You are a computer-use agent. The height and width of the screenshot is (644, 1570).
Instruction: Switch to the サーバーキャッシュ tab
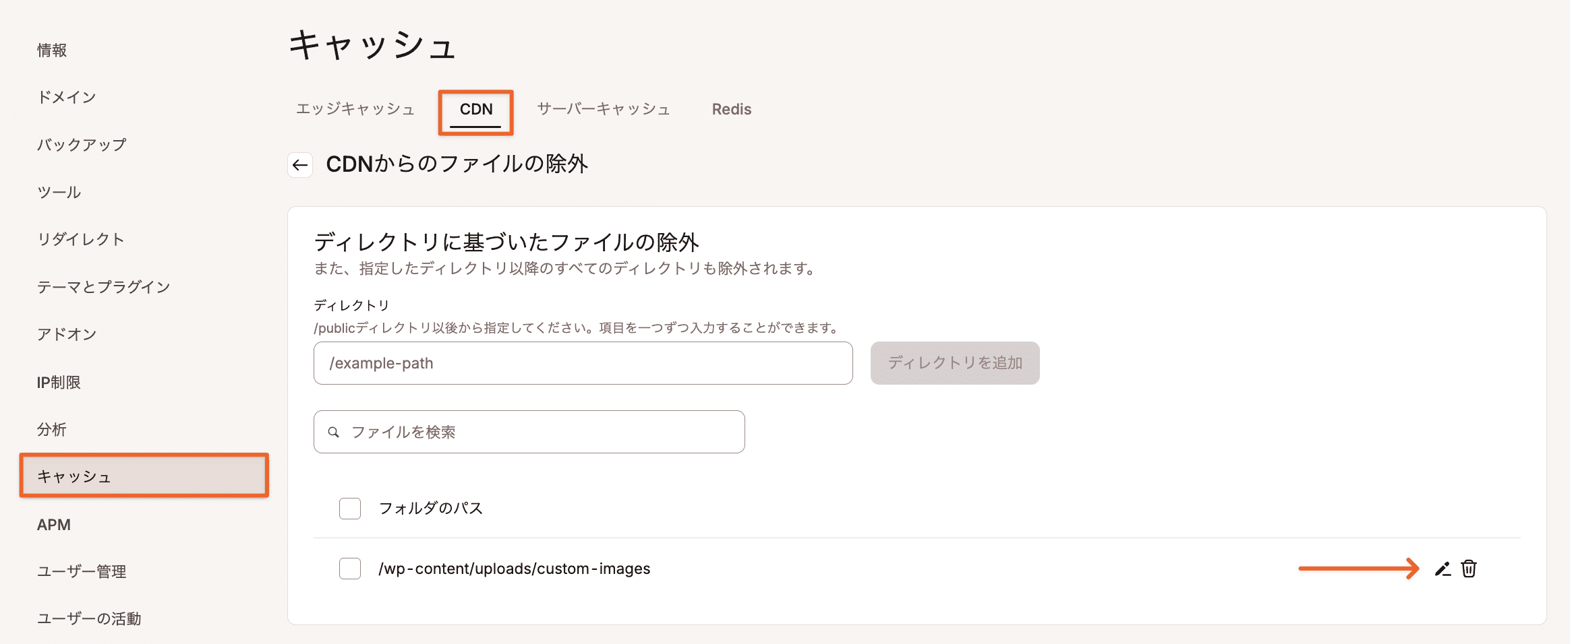tap(603, 109)
